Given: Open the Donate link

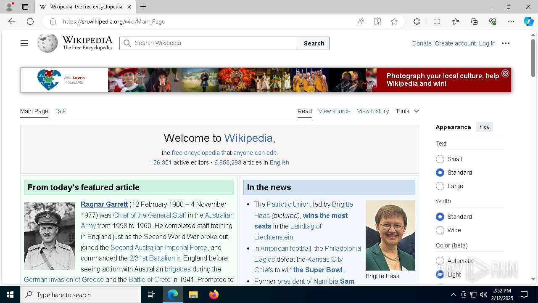Looking at the screenshot, I should coord(422,43).
